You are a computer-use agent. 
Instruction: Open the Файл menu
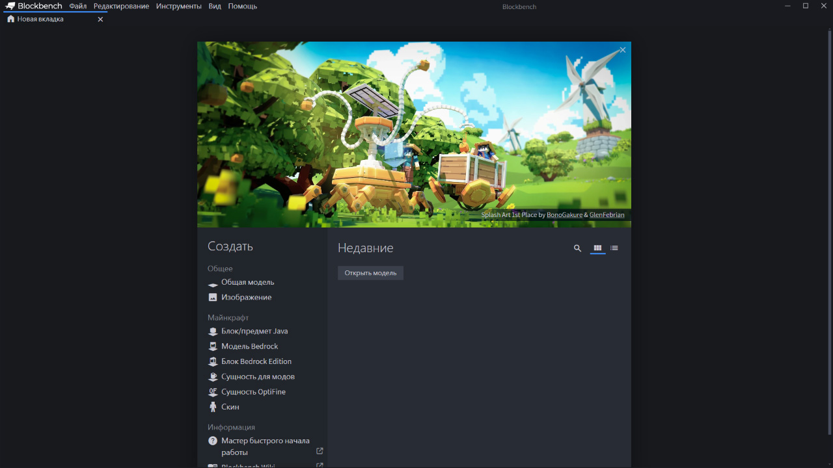coord(78,6)
